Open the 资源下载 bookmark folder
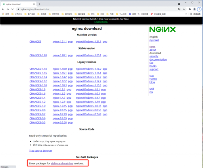Image resolution: width=203 pixels, height=168 pixels. (54, 14)
